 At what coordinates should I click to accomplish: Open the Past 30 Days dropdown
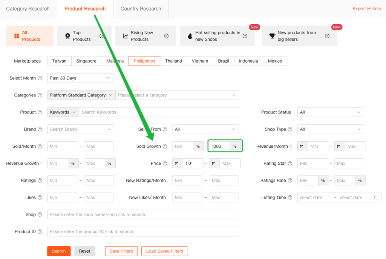point(80,78)
